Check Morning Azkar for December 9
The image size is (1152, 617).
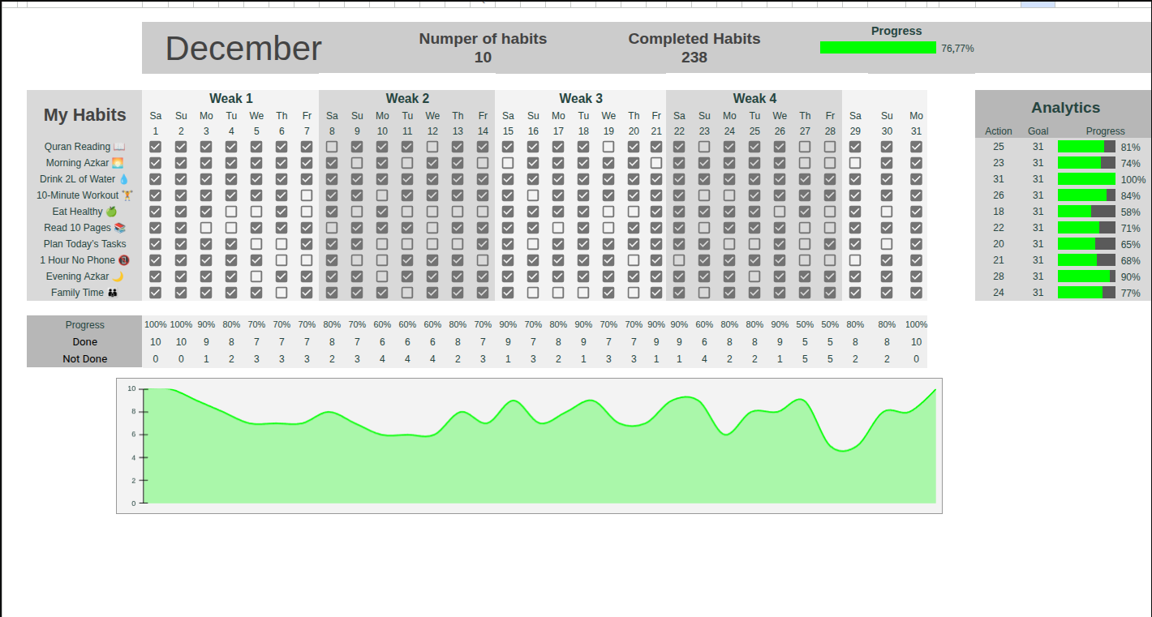pyautogui.click(x=357, y=162)
